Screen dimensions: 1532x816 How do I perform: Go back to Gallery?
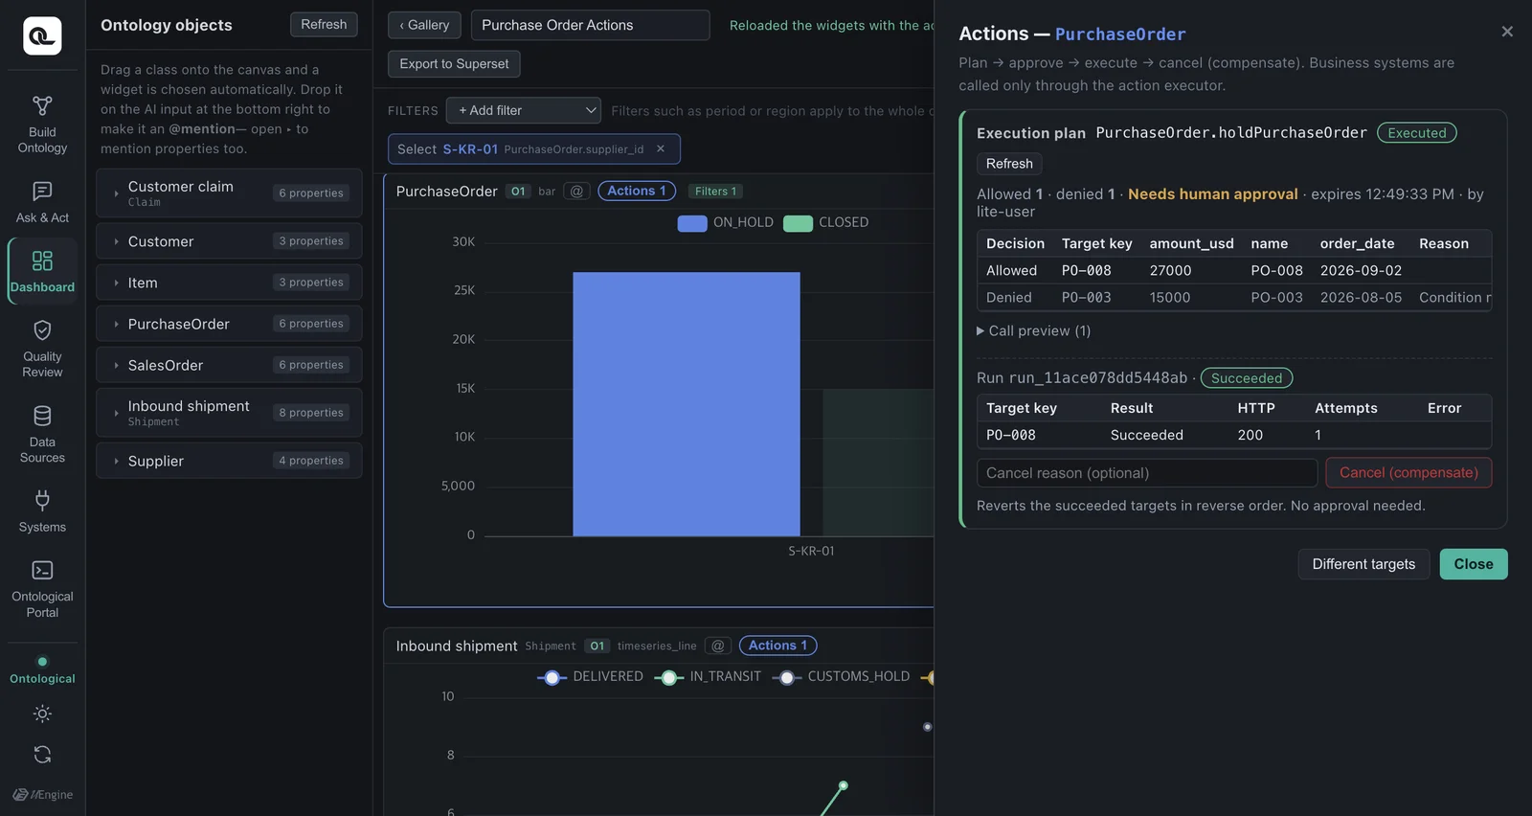pyautogui.click(x=424, y=25)
